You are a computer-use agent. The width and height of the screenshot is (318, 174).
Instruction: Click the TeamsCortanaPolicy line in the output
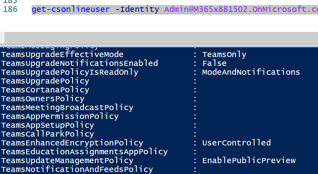pyautogui.click(x=45, y=90)
